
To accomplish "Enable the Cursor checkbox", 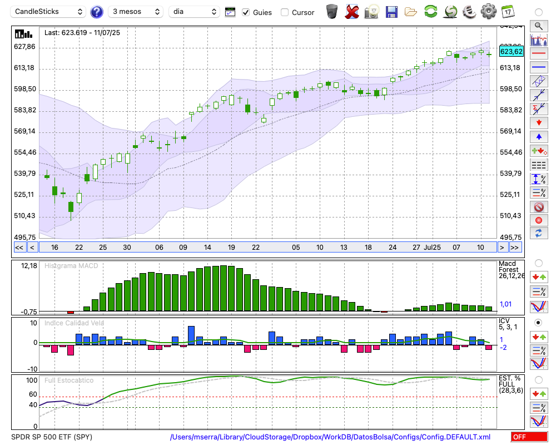I will tap(284, 12).
